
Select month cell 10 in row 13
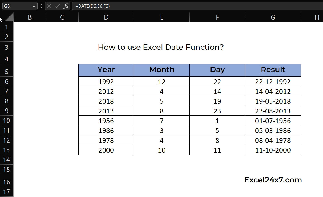[162, 150]
